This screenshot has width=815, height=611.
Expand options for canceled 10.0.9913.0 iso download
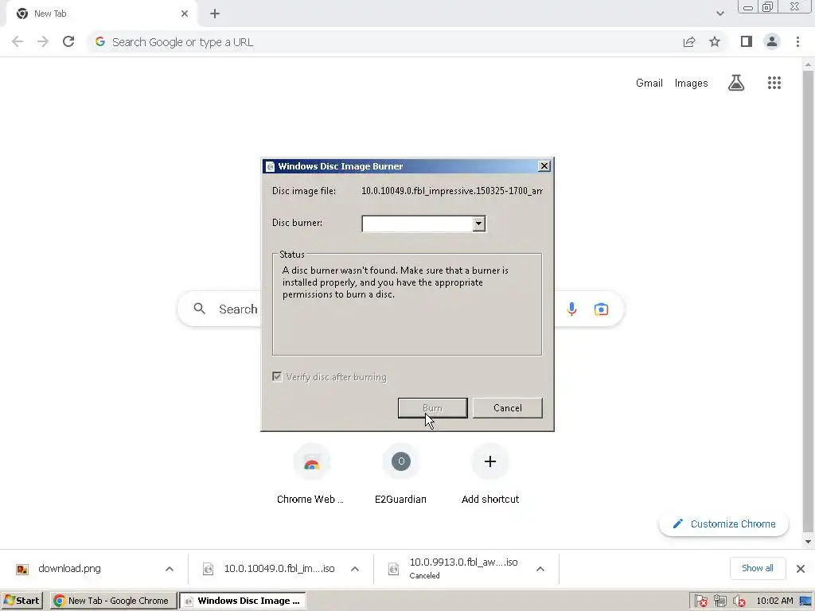click(x=540, y=569)
